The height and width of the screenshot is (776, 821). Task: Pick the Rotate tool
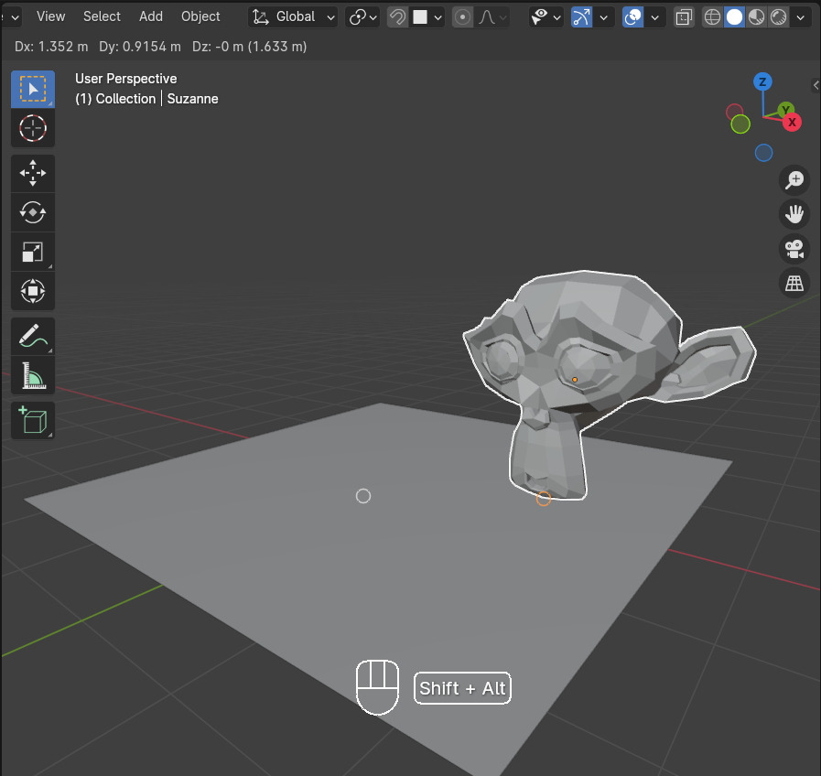click(33, 212)
